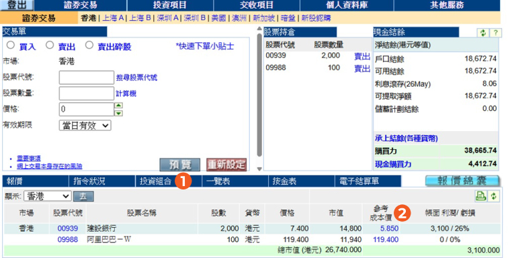Print the portfolio using printer icon

tap(480, 196)
